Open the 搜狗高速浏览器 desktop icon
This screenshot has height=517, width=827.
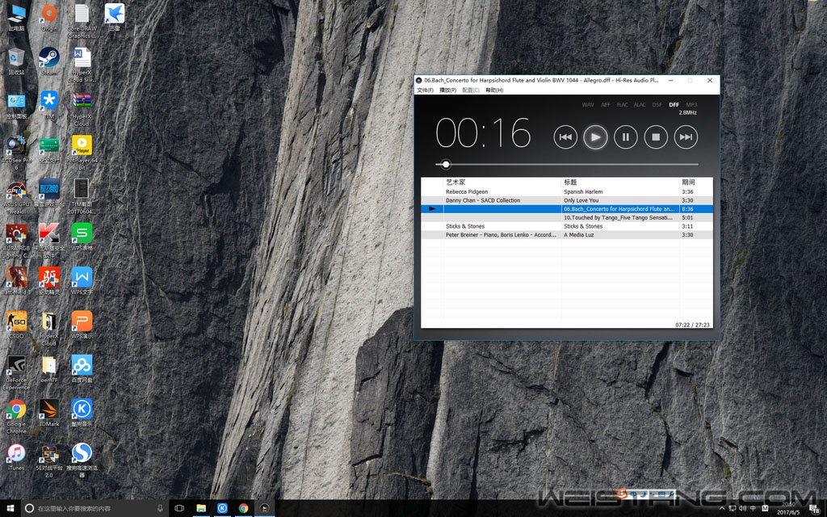(82, 460)
